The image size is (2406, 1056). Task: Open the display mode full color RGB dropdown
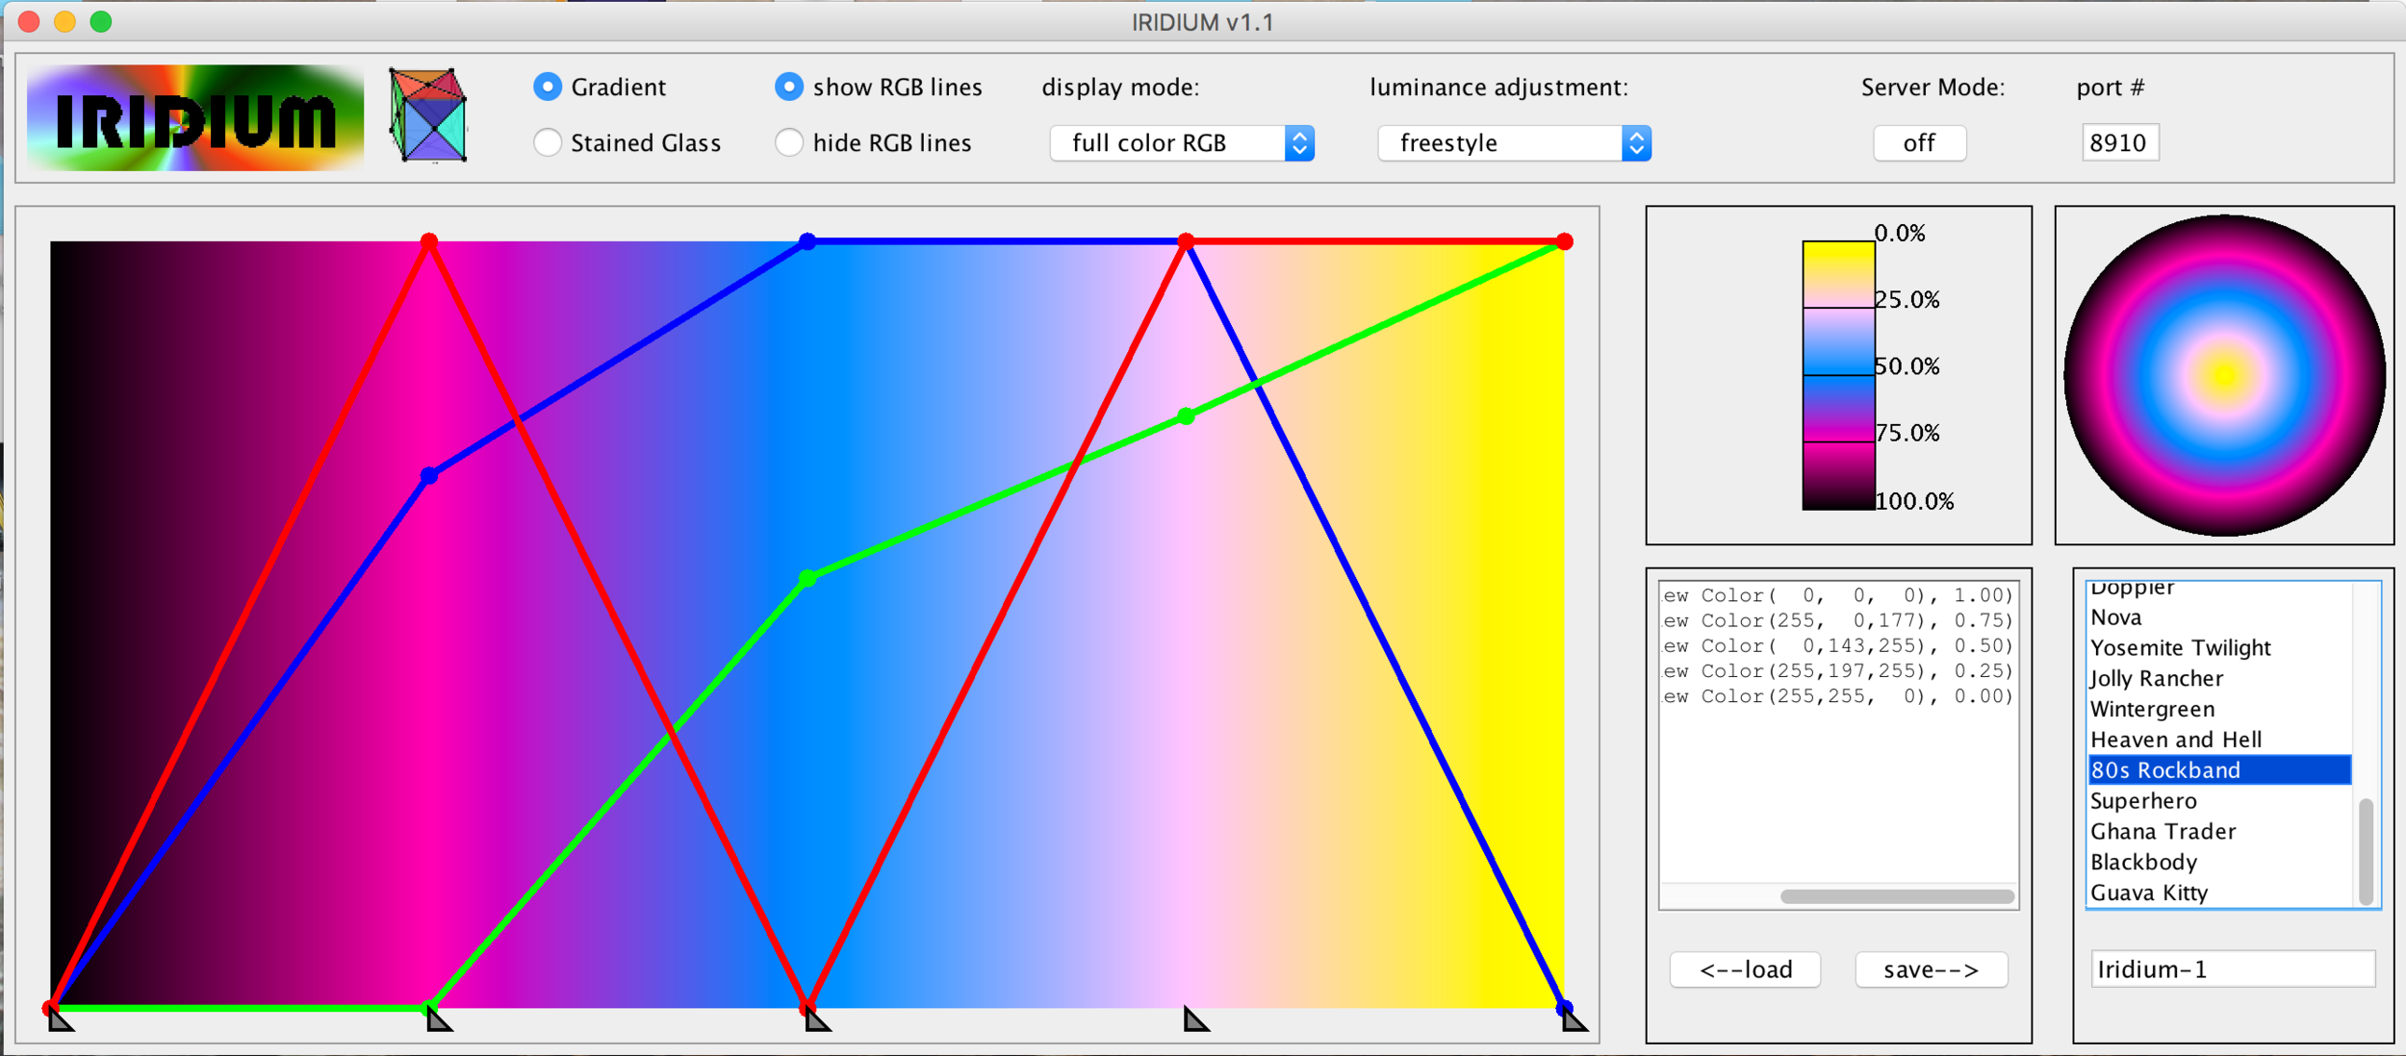[1182, 143]
